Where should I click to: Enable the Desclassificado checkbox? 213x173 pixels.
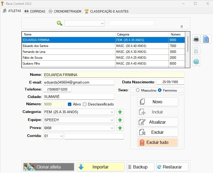[x=85, y=104]
